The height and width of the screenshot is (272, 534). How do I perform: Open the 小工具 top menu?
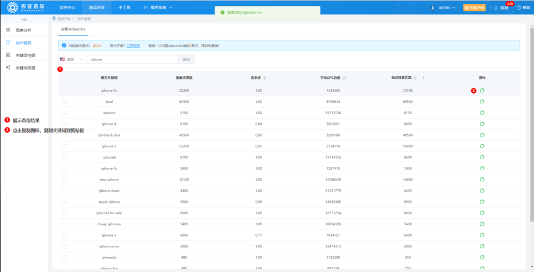point(124,7)
